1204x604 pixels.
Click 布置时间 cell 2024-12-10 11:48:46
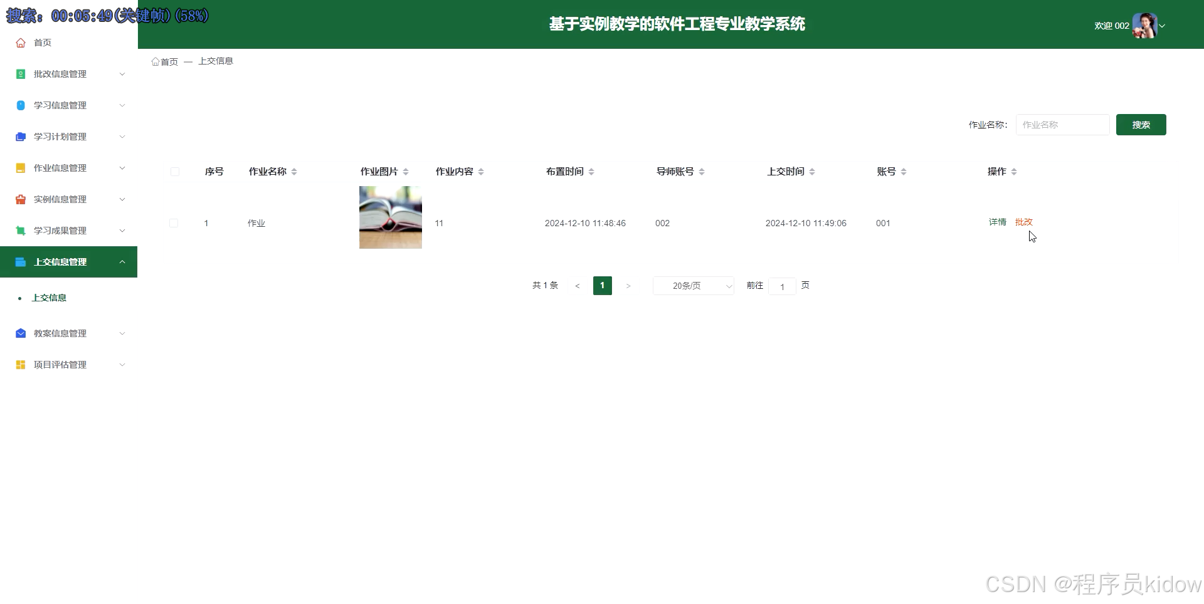pos(585,223)
